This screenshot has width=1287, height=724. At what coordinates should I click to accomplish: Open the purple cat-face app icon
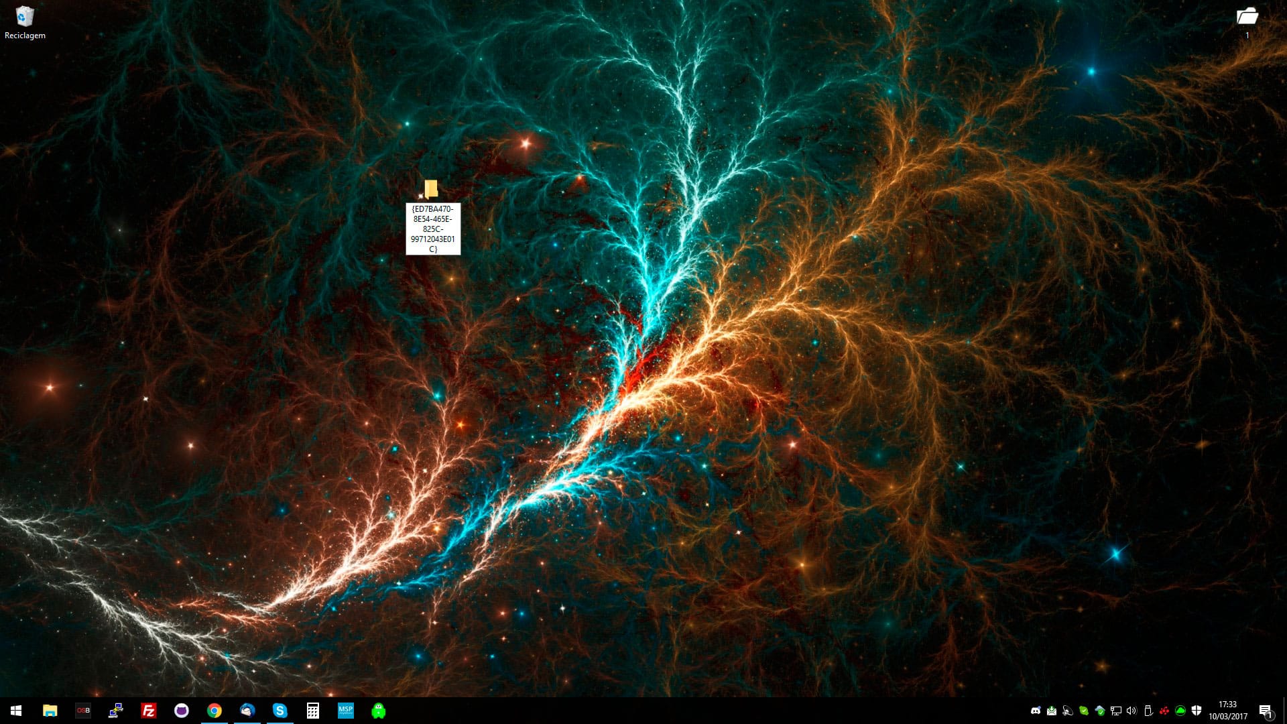pyautogui.click(x=182, y=711)
